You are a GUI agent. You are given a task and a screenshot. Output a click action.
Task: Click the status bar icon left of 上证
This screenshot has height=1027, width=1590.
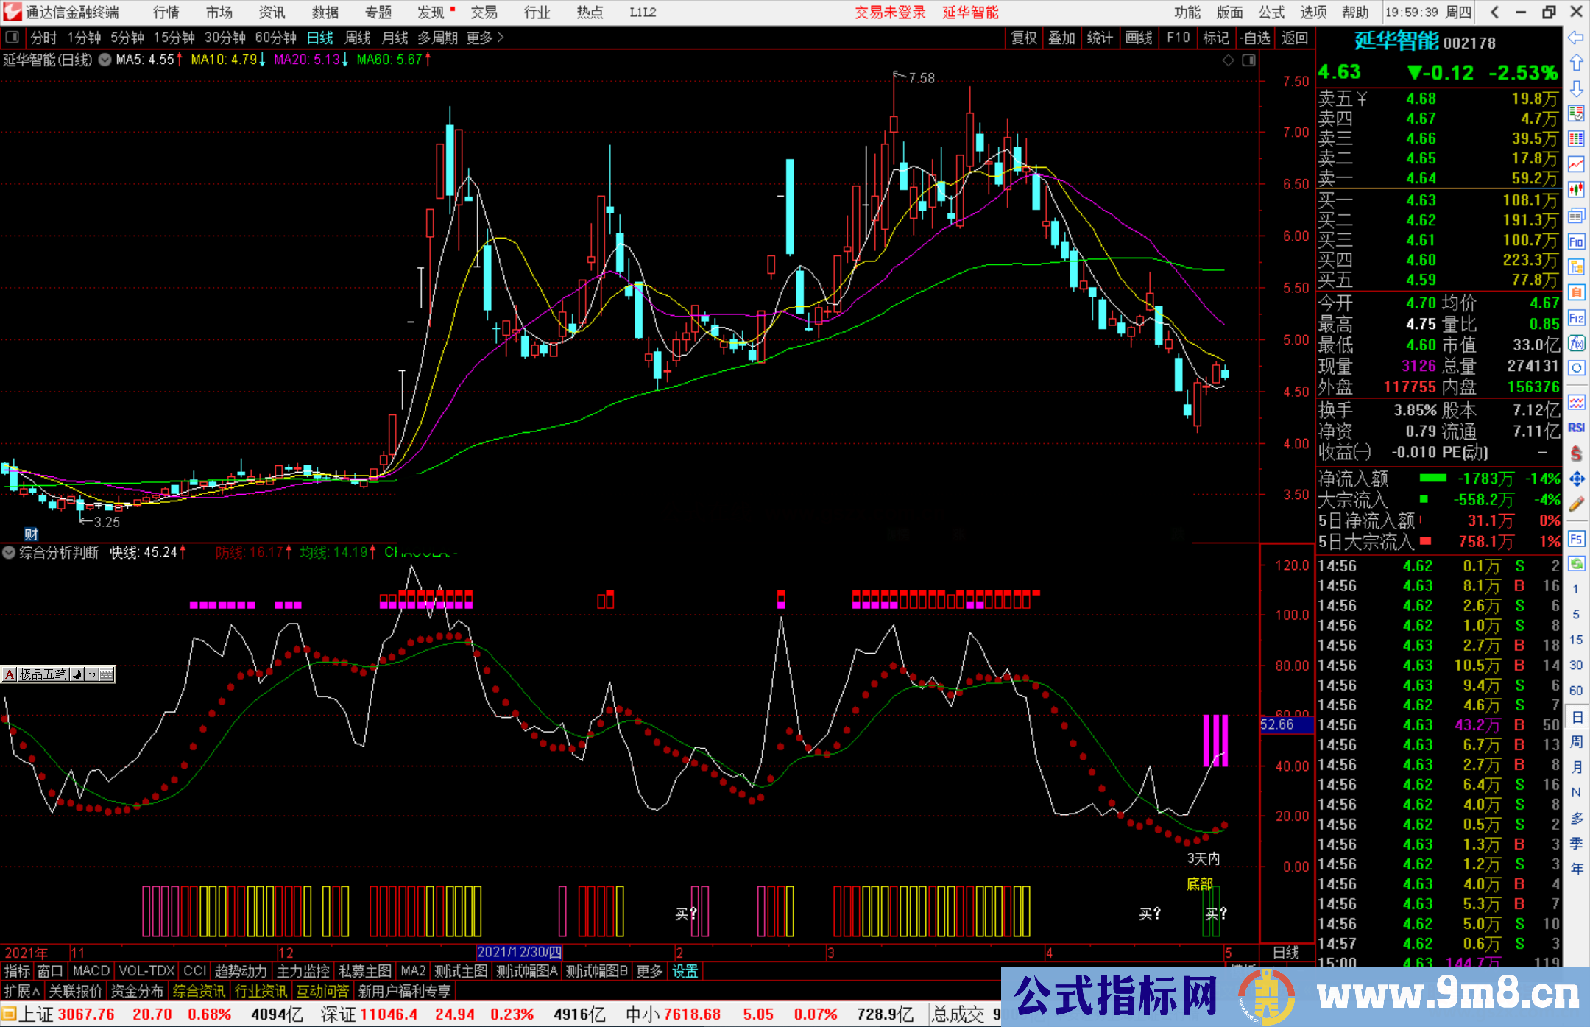pyautogui.click(x=9, y=1014)
